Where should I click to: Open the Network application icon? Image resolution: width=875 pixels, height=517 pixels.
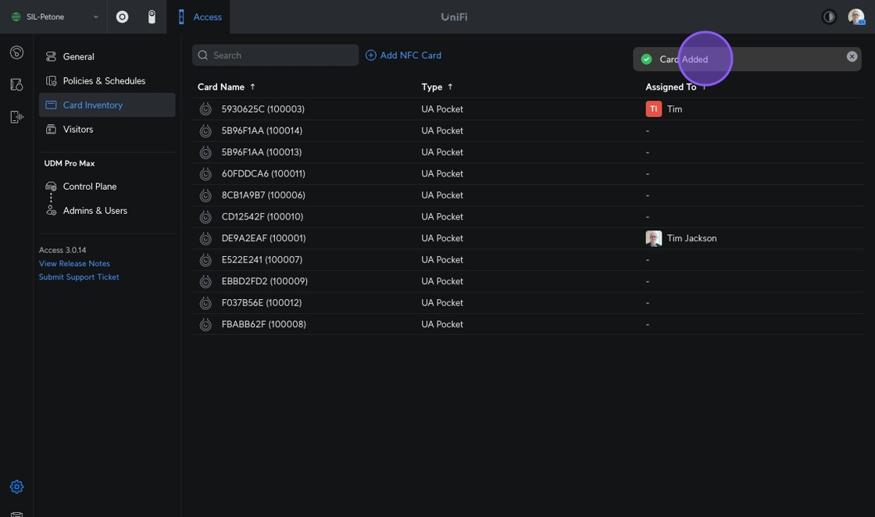(x=122, y=16)
